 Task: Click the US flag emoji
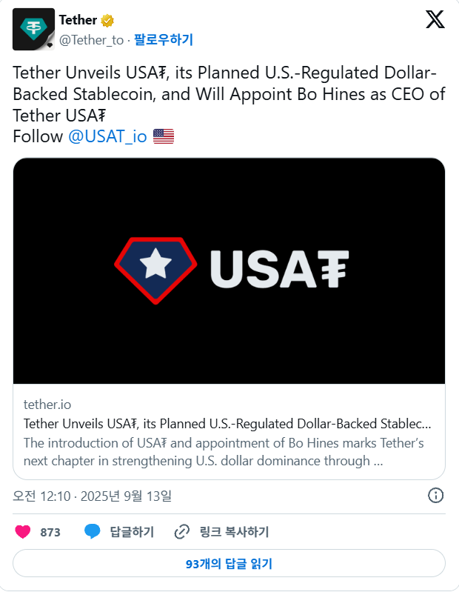(164, 136)
